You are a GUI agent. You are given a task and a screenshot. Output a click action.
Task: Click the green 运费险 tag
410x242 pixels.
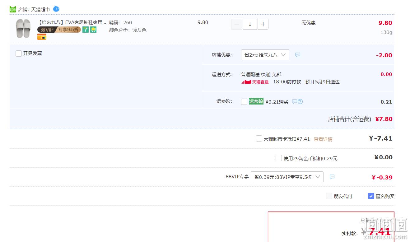click(x=256, y=101)
